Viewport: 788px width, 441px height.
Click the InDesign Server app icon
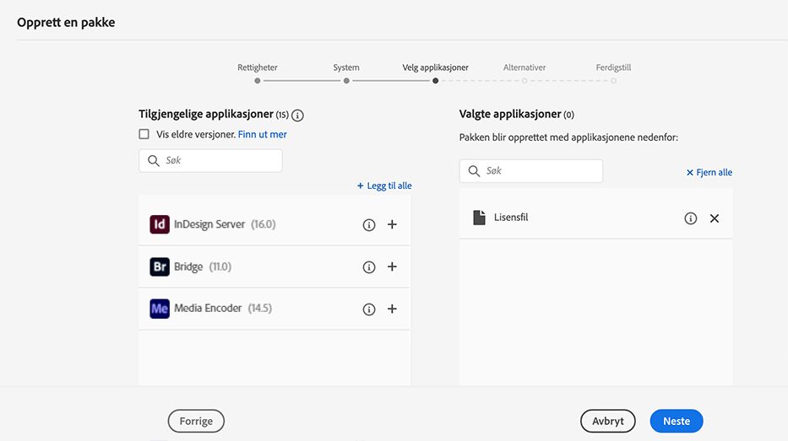tap(160, 224)
